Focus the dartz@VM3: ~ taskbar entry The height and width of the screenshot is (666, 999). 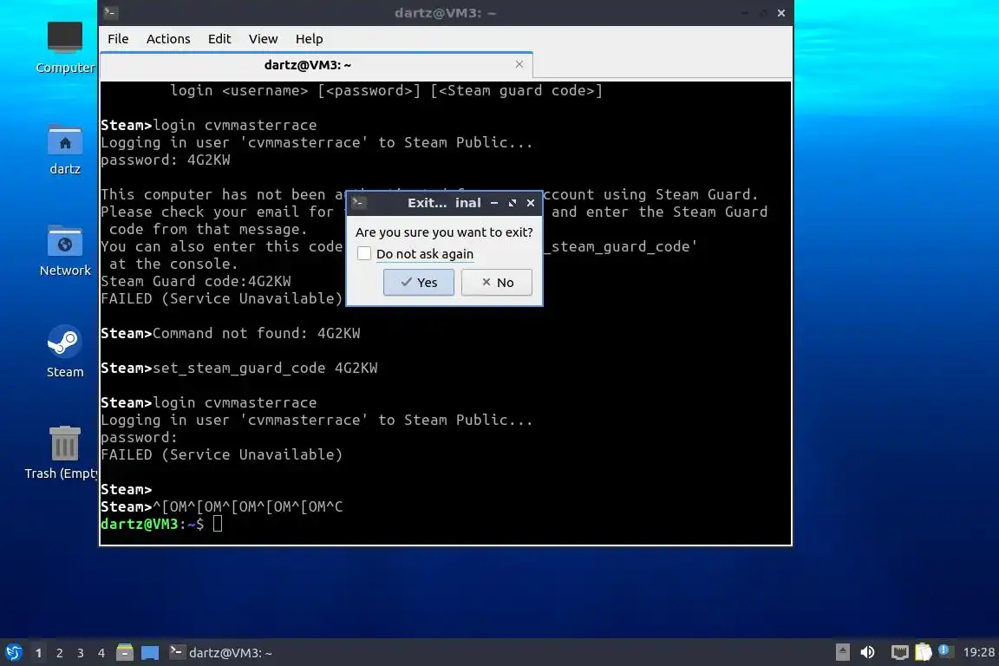(221, 653)
